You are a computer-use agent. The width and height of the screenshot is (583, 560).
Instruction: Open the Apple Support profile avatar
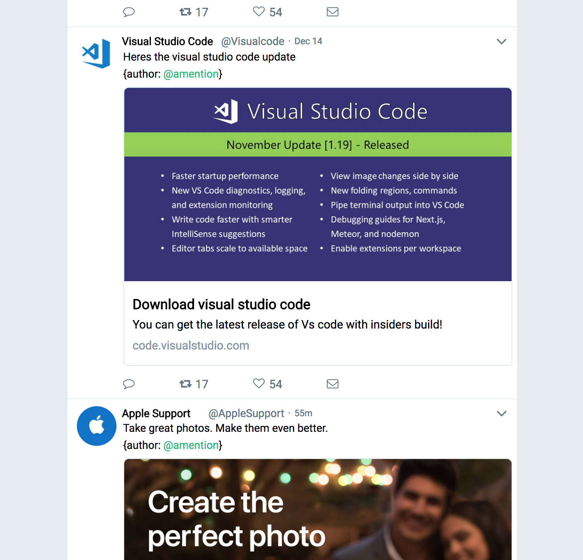[97, 426]
